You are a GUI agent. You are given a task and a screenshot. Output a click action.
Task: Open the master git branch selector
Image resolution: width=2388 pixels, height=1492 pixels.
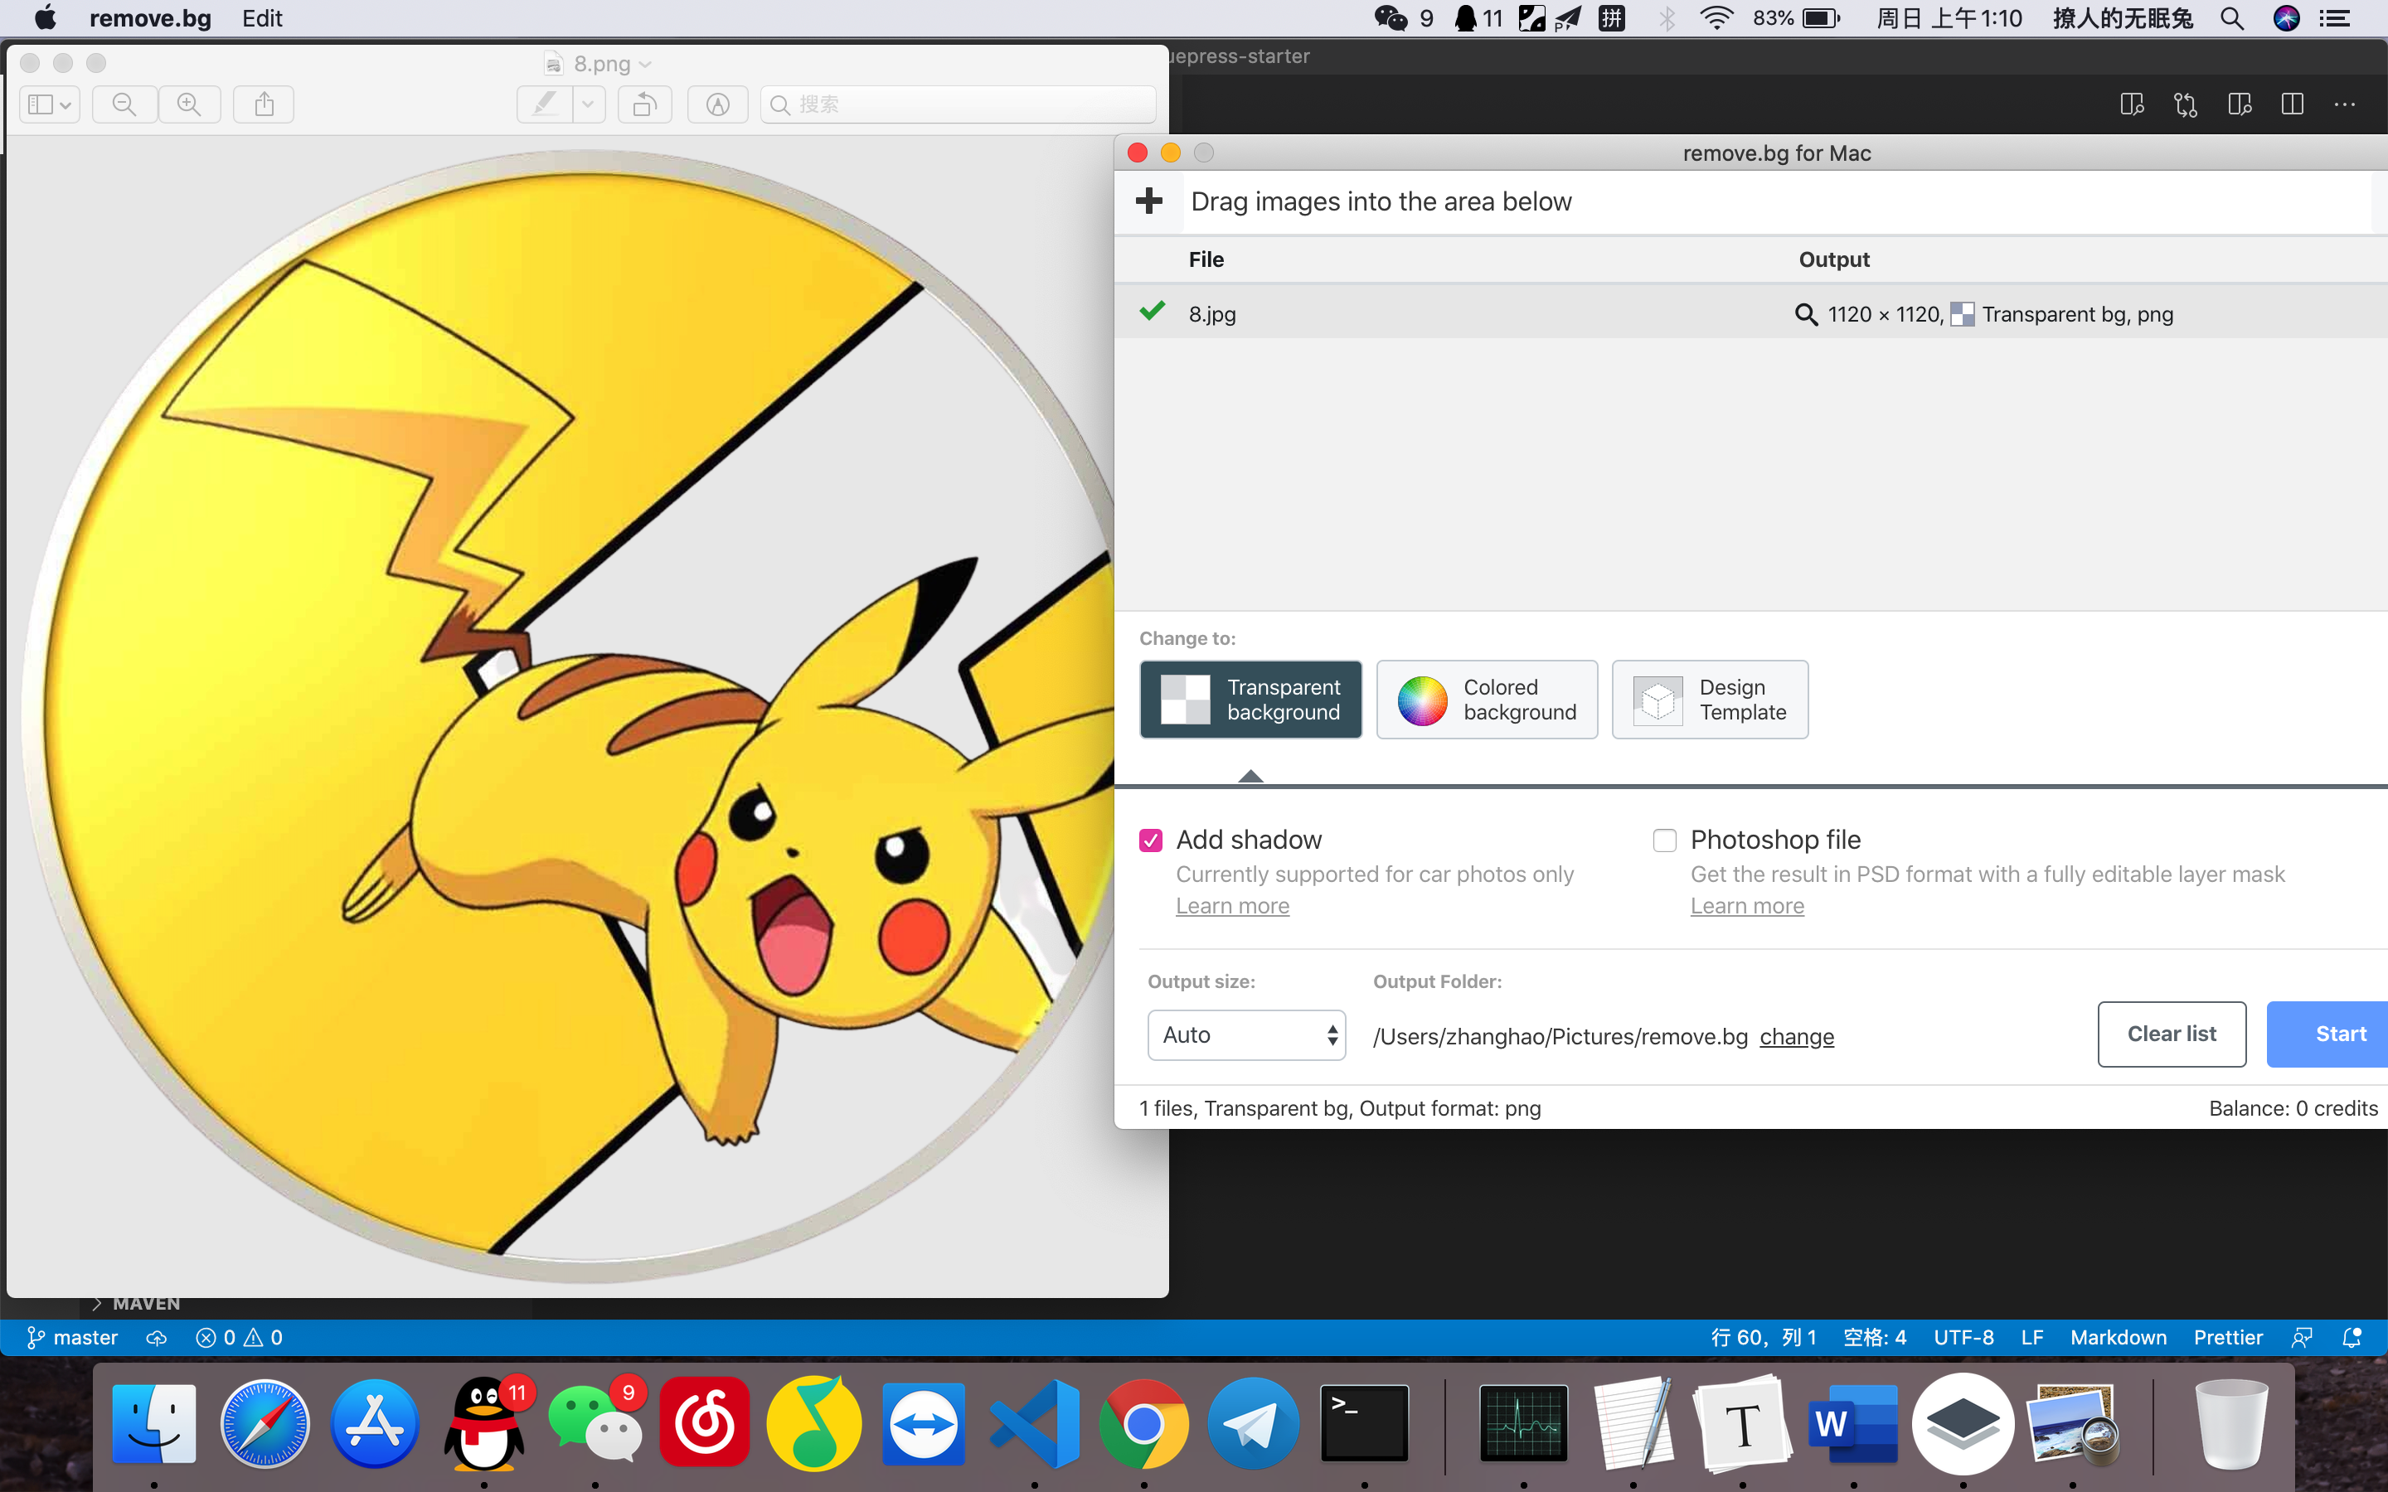72,1337
